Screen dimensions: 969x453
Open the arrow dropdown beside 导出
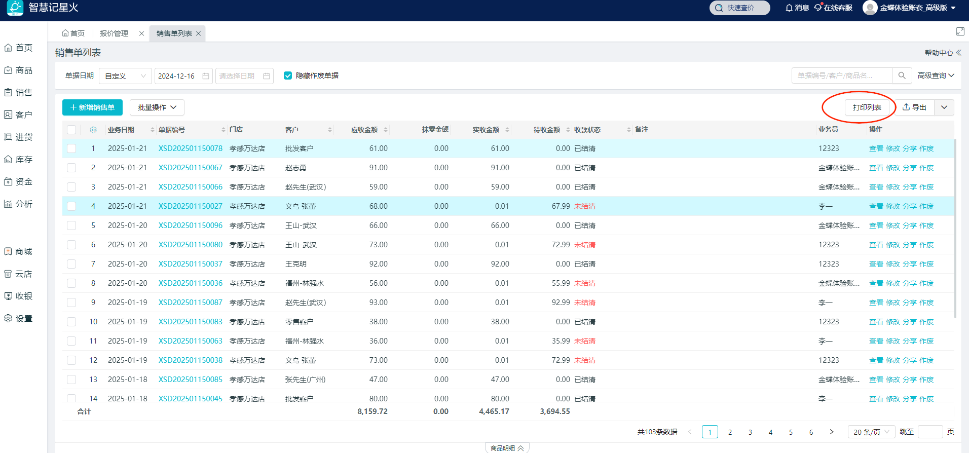(944, 107)
